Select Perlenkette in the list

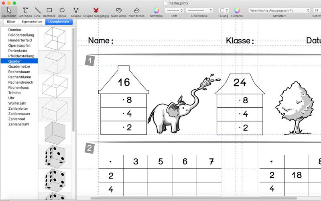tap(18, 51)
